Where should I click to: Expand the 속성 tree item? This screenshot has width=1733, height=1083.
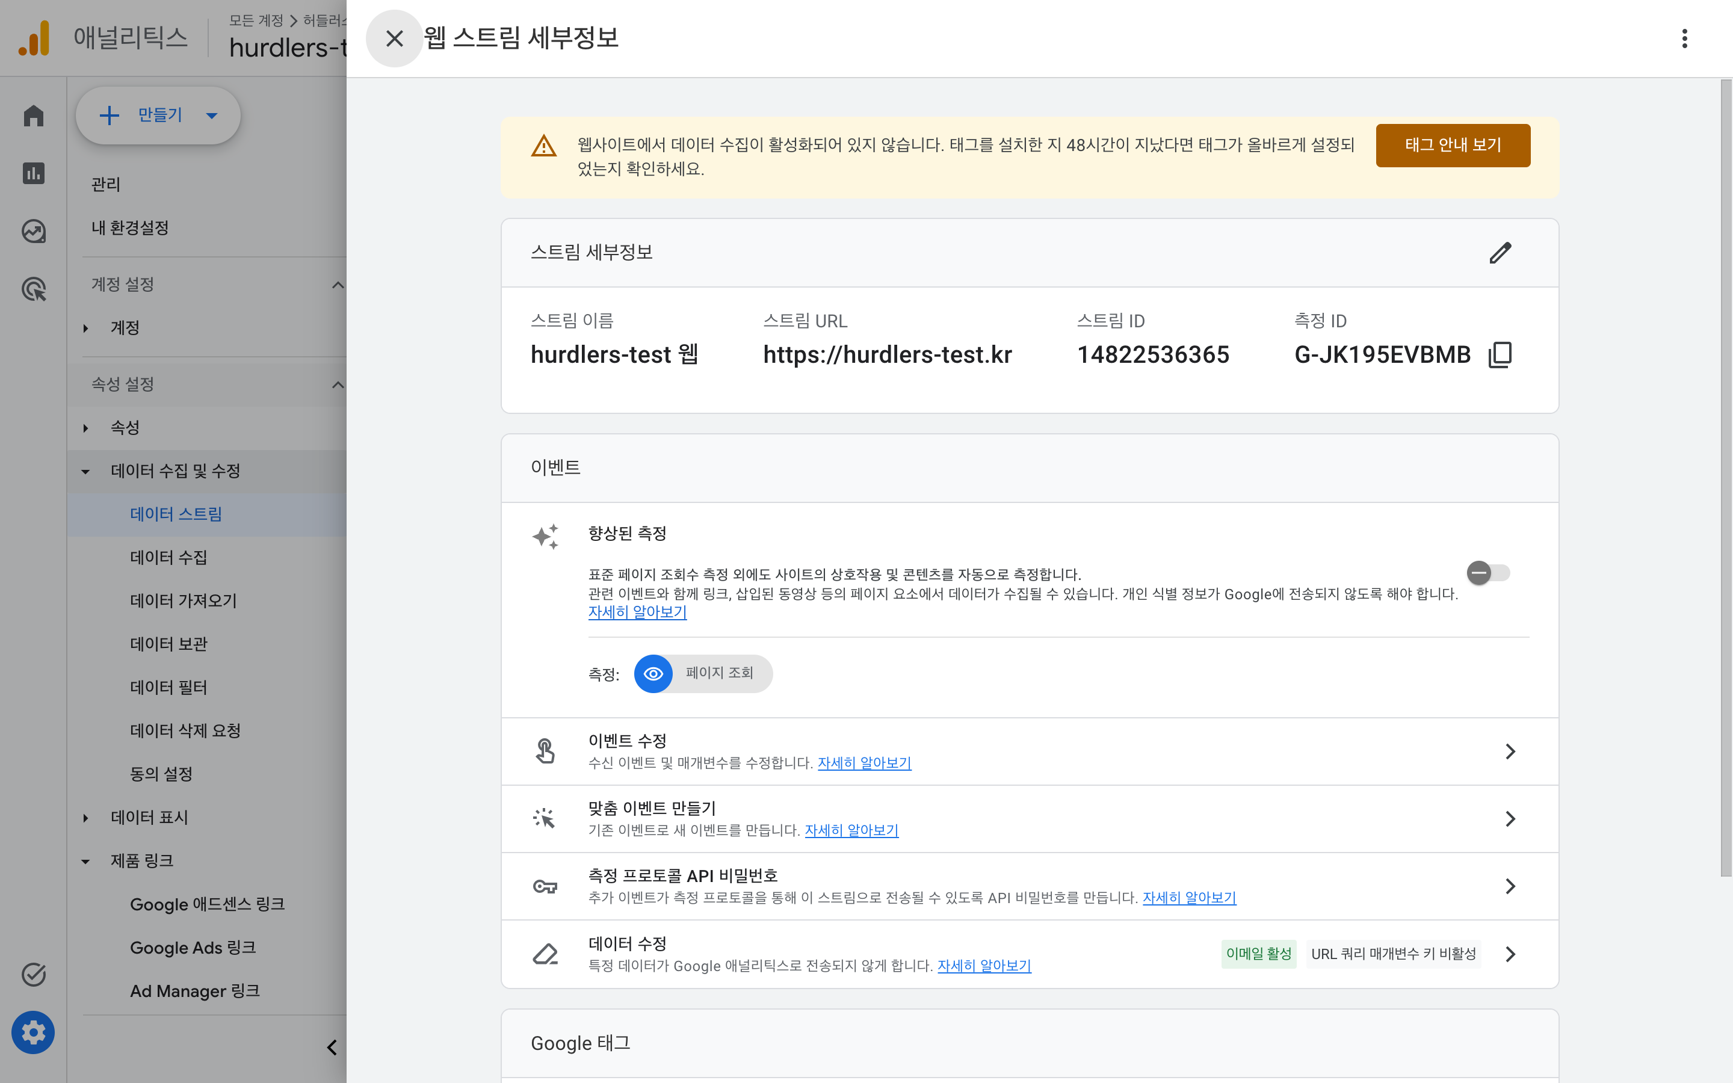click(x=85, y=428)
